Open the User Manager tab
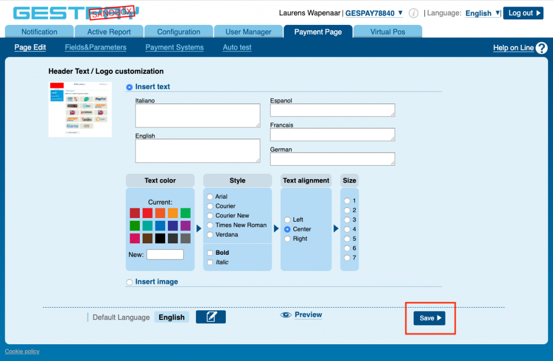 coord(248,31)
